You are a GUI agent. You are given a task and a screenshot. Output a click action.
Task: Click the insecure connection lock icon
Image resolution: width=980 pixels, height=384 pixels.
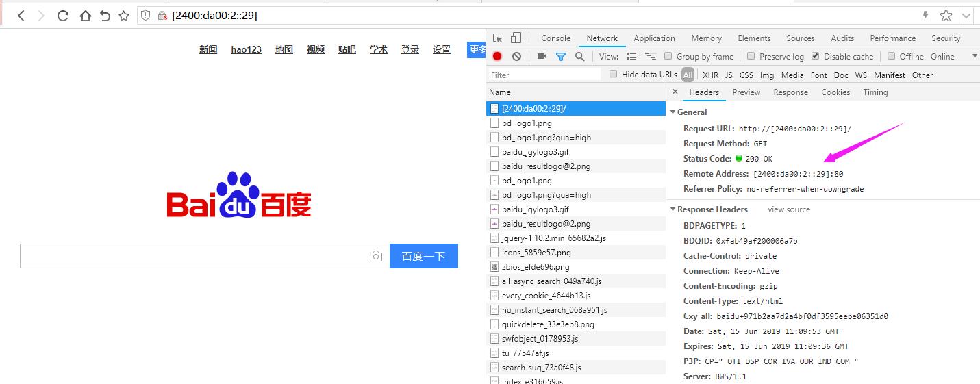(162, 15)
